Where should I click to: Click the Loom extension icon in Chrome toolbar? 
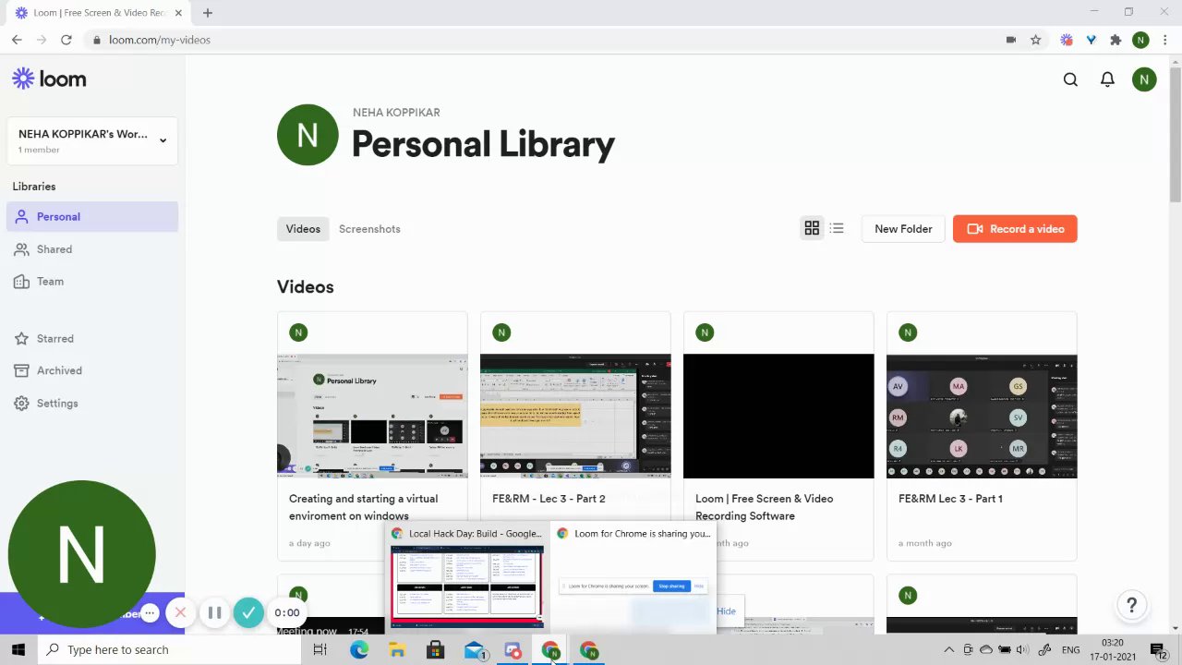(1067, 40)
